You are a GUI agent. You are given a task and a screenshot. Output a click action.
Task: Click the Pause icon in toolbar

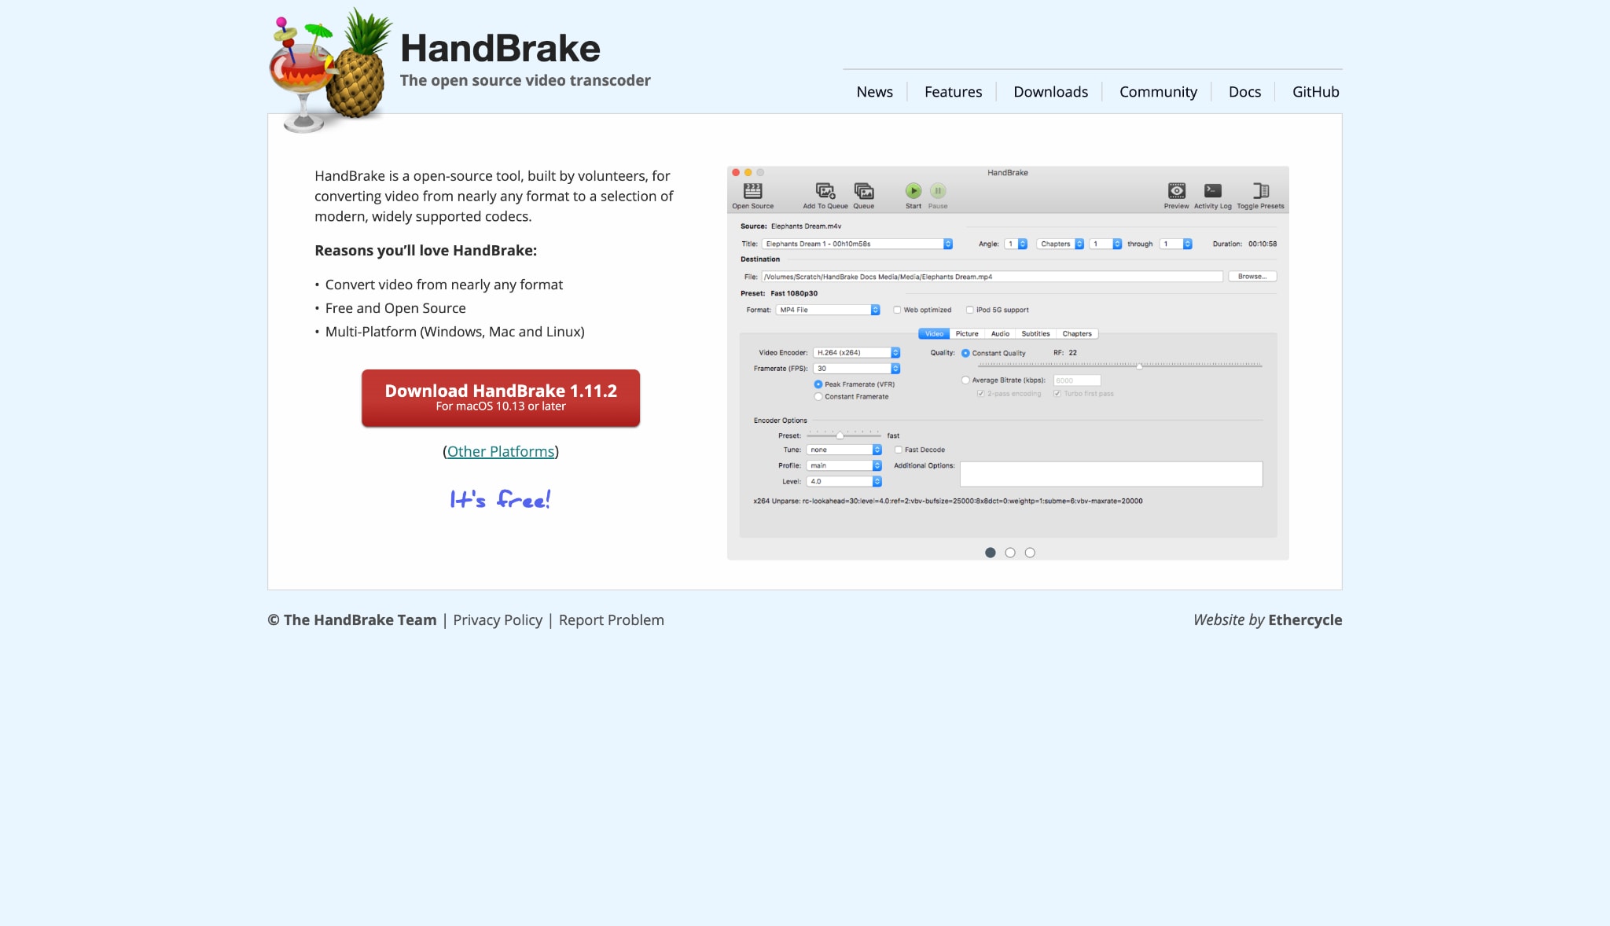[938, 191]
